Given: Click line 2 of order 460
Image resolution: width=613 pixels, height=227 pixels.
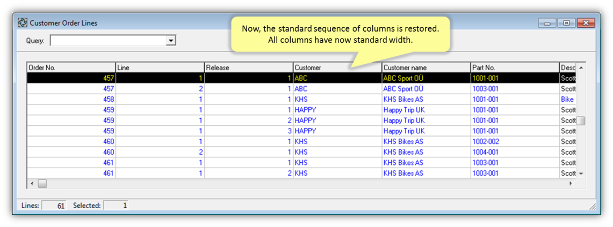Looking at the screenshot, I should (x=160, y=152).
